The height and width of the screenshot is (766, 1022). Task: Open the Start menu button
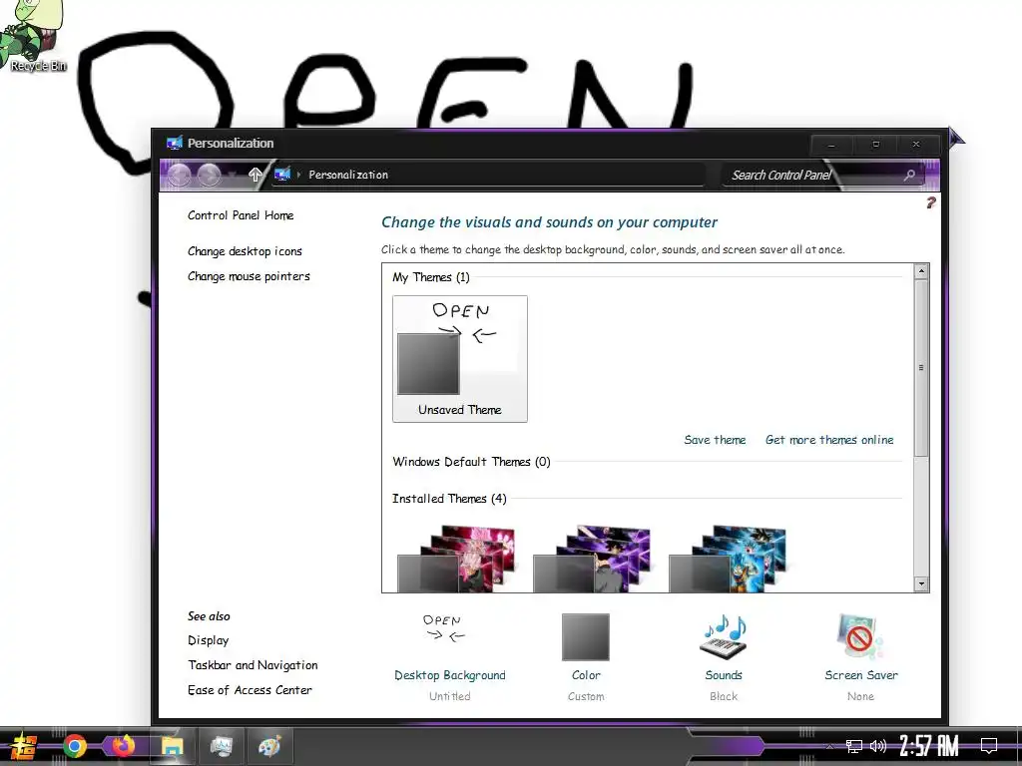tap(24, 746)
